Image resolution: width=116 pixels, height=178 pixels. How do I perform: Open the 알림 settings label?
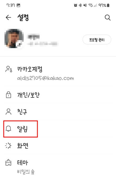(22, 129)
